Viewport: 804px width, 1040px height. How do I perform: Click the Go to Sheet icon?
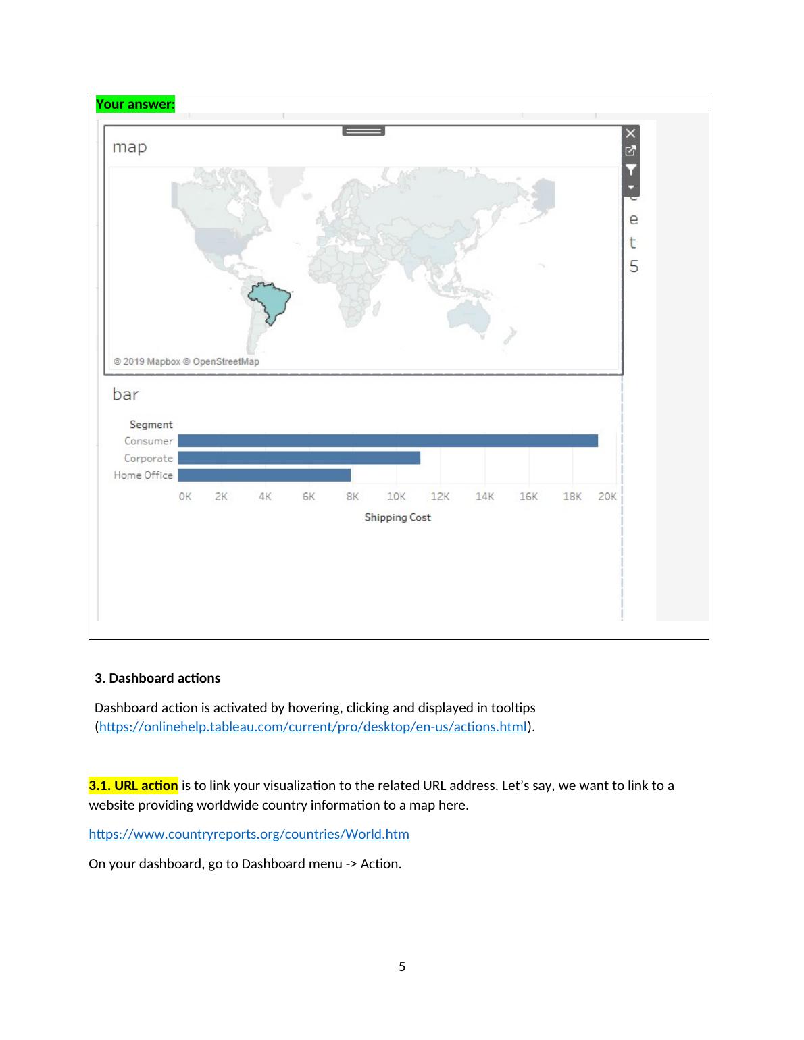pos(630,151)
